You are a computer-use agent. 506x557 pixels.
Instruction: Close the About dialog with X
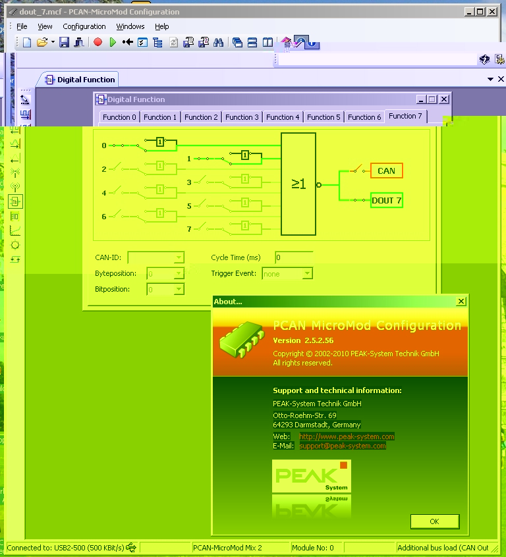coord(461,302)
